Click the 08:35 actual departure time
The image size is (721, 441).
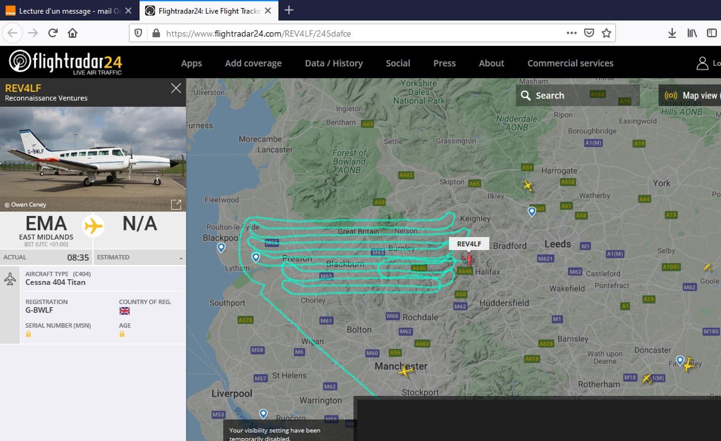[78, 257]
